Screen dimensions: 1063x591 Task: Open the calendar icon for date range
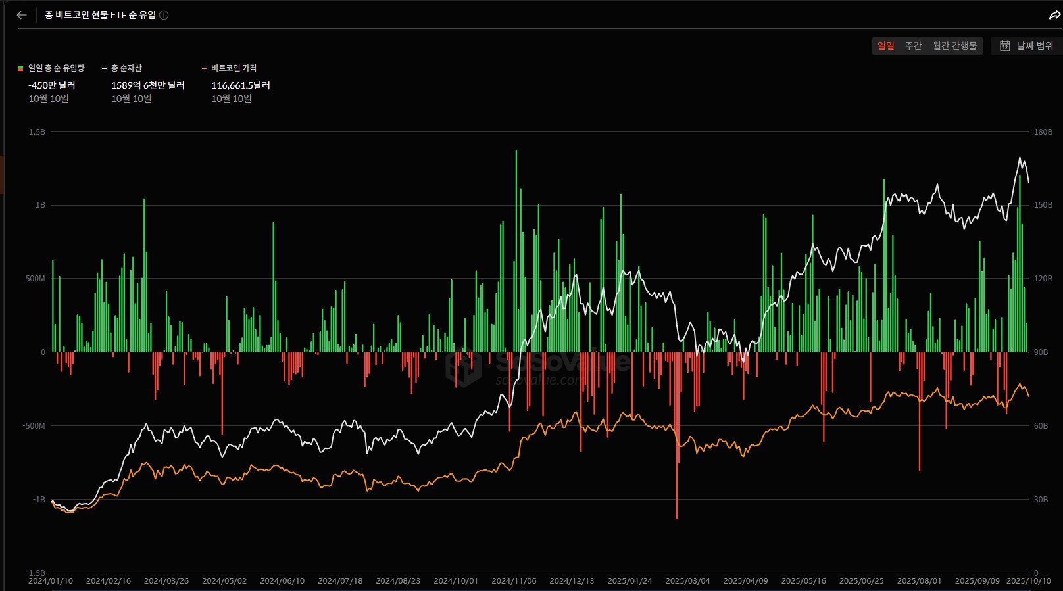coord(1005,46)
